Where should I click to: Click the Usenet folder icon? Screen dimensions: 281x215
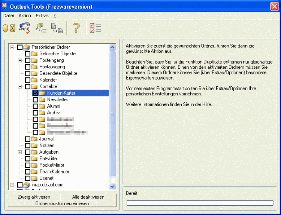pos(34,178)
